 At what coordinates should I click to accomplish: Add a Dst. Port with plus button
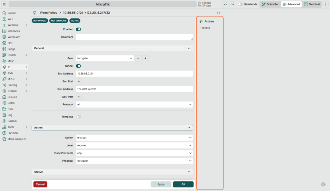tap(79, 97)
